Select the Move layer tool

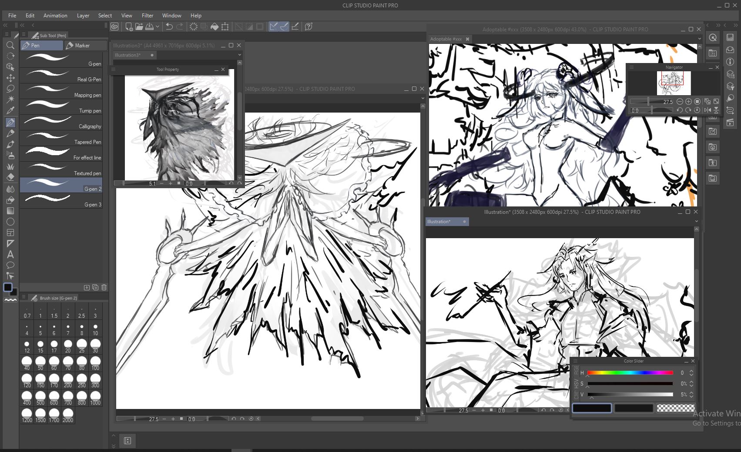point(10,78)
